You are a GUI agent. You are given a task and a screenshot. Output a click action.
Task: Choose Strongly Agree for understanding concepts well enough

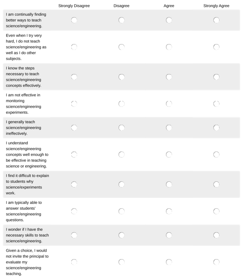pos(216,154)
